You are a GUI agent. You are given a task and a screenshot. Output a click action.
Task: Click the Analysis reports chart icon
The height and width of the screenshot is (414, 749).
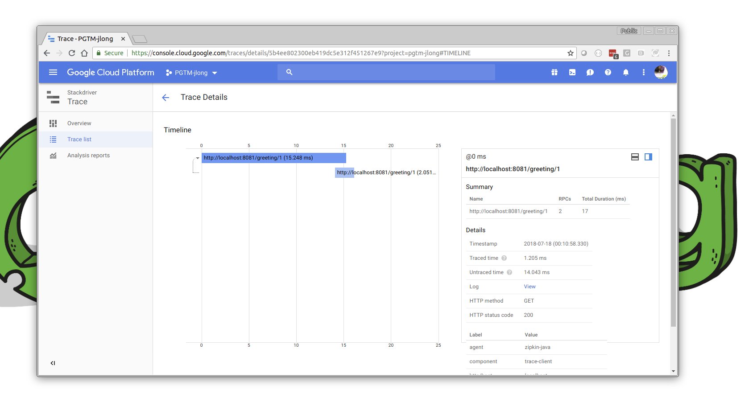[53, 156]
